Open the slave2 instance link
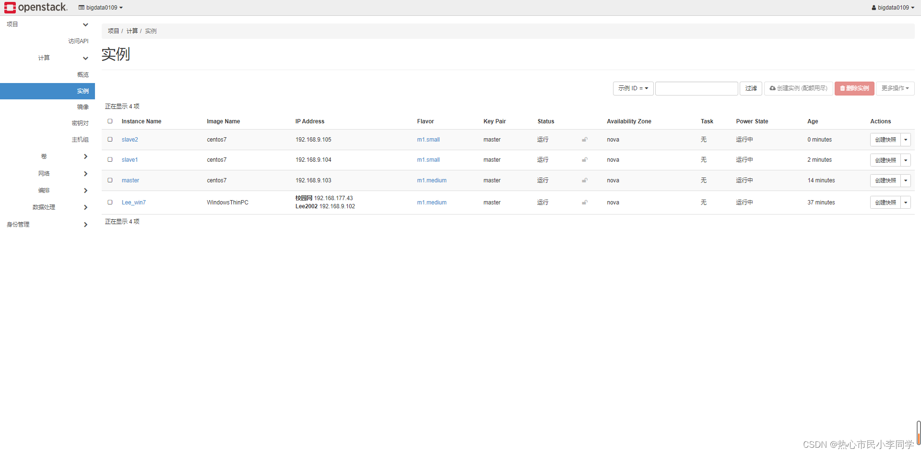This screenshot has width=921, height=454. (130, 140)
